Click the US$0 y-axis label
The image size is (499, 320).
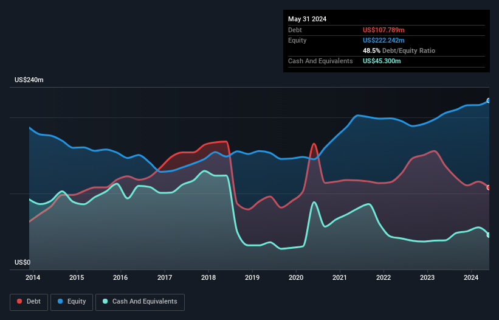tap(22, 262)
